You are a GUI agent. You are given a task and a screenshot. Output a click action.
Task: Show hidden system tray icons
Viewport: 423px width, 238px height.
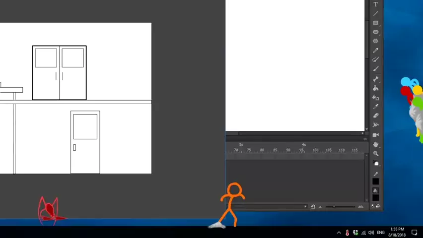pyautogui.click(x=339, y=233)
